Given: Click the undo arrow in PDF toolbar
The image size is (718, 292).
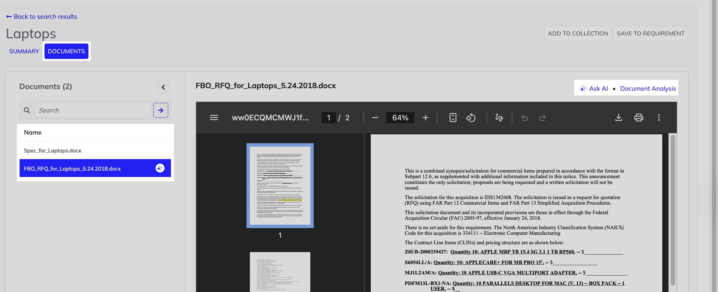Looking at the screenshot, I should 525,118.
